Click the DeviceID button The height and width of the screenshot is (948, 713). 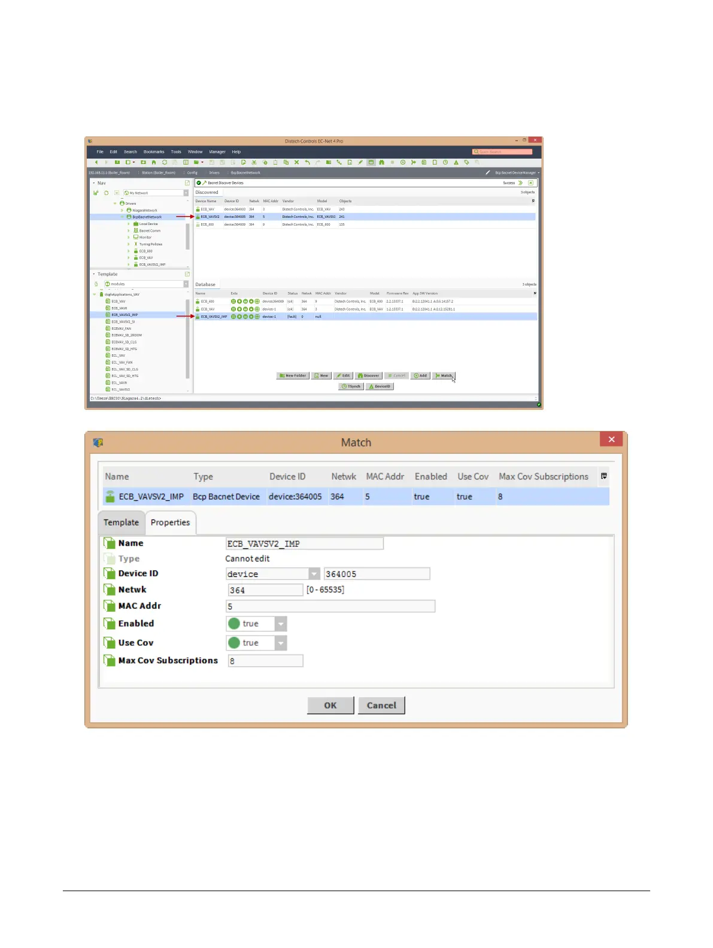(x=380, y=387)
